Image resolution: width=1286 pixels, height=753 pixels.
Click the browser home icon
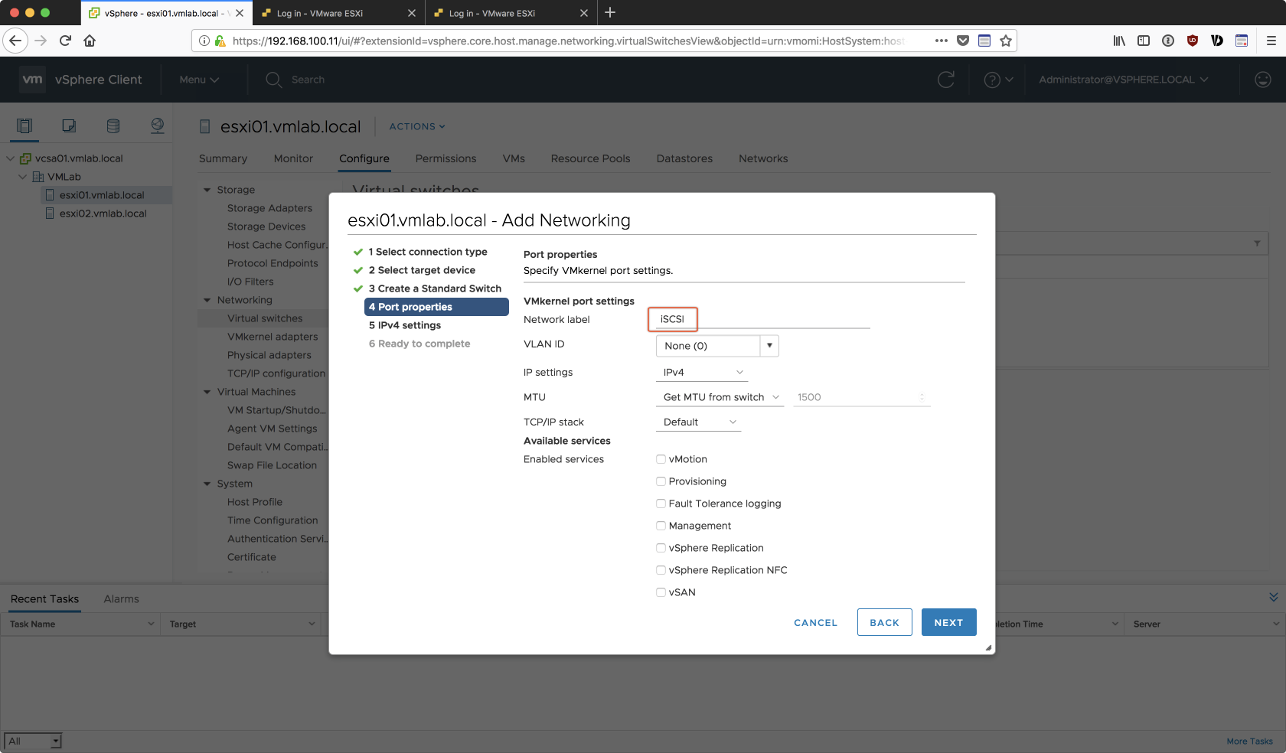(x=90, y=41)
